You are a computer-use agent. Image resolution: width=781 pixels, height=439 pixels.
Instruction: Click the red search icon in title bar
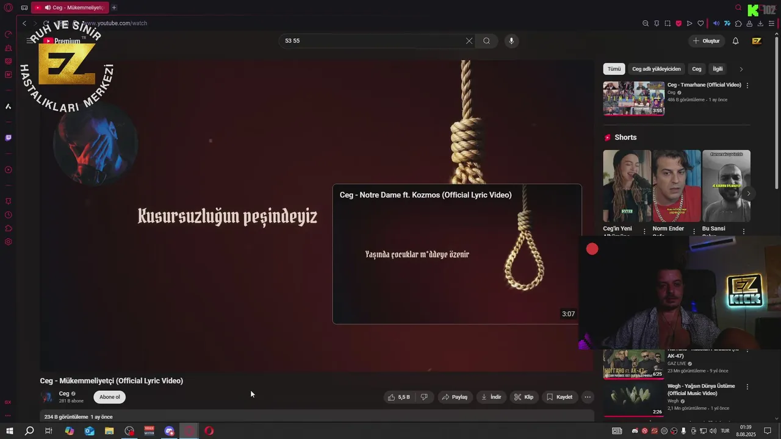738,8
